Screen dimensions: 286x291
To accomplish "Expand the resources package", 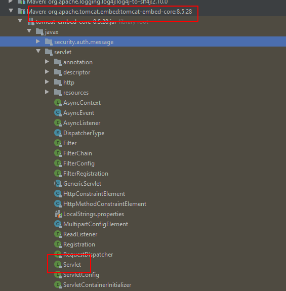I will pyautogui.click(x=47, y=92).
